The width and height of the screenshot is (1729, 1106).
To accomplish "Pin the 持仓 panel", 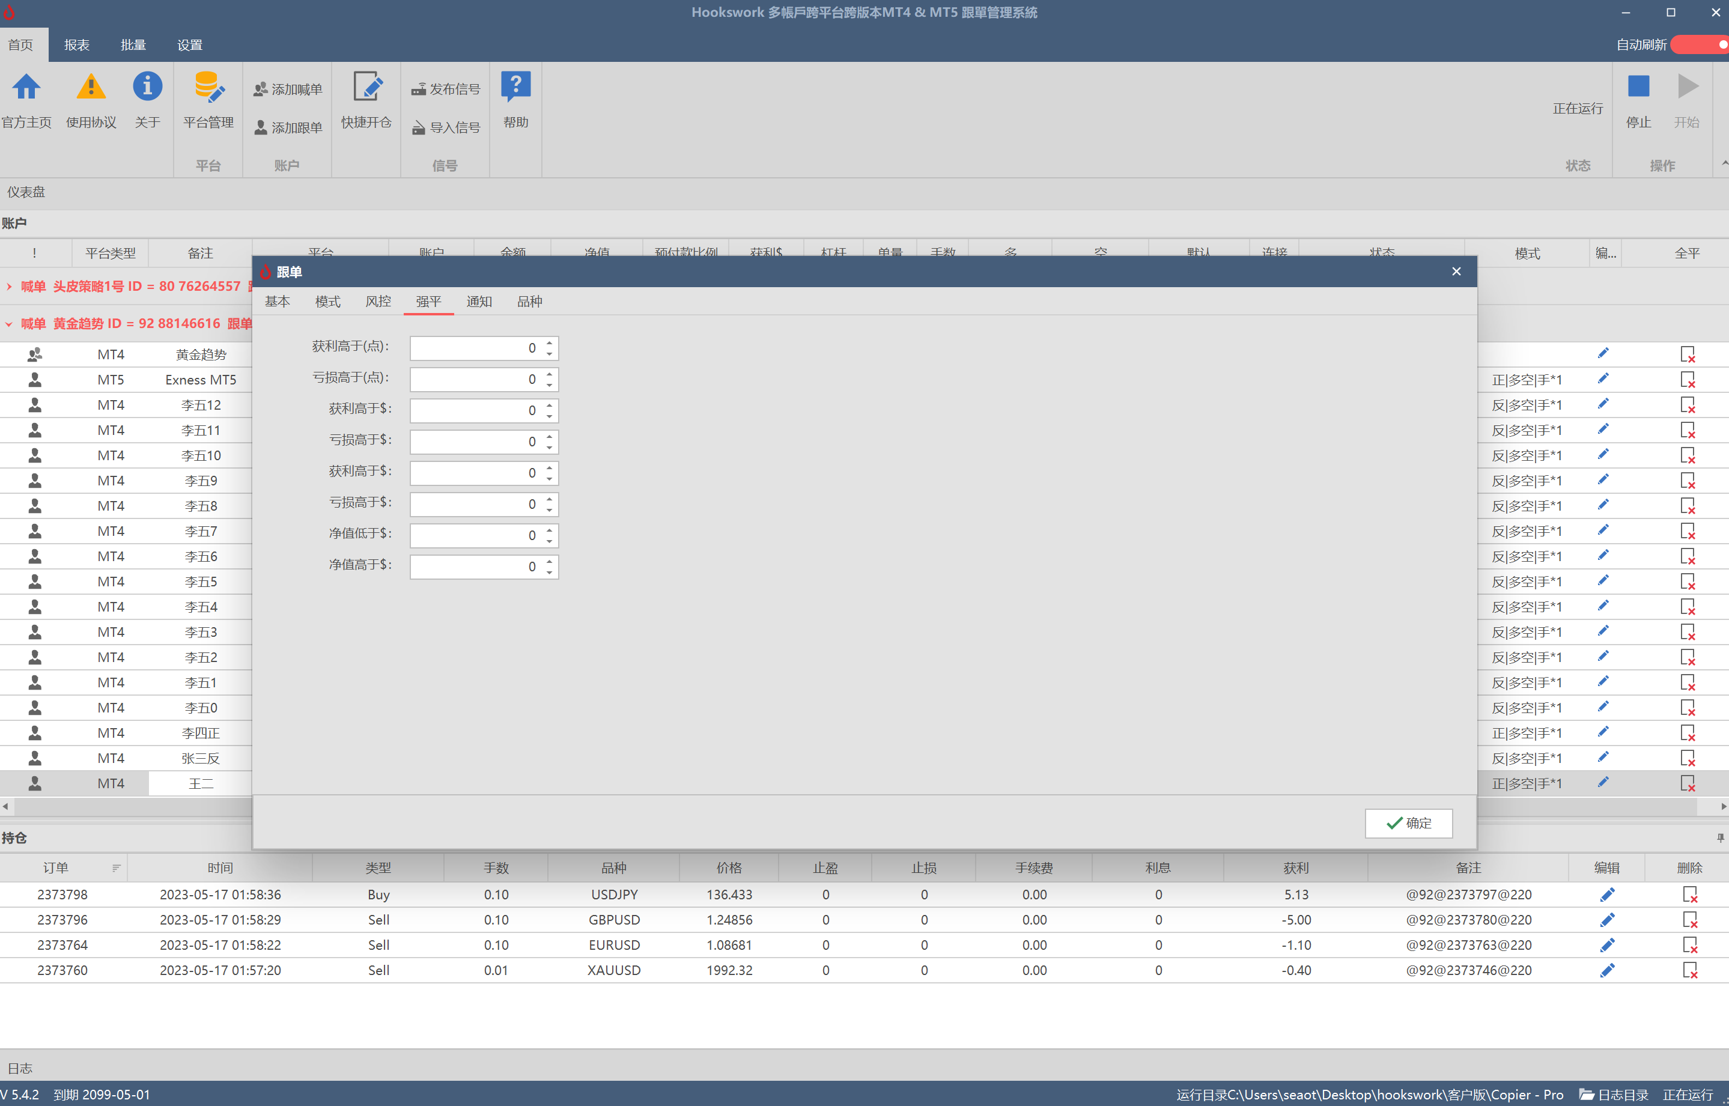I will tap(1719, 837).
